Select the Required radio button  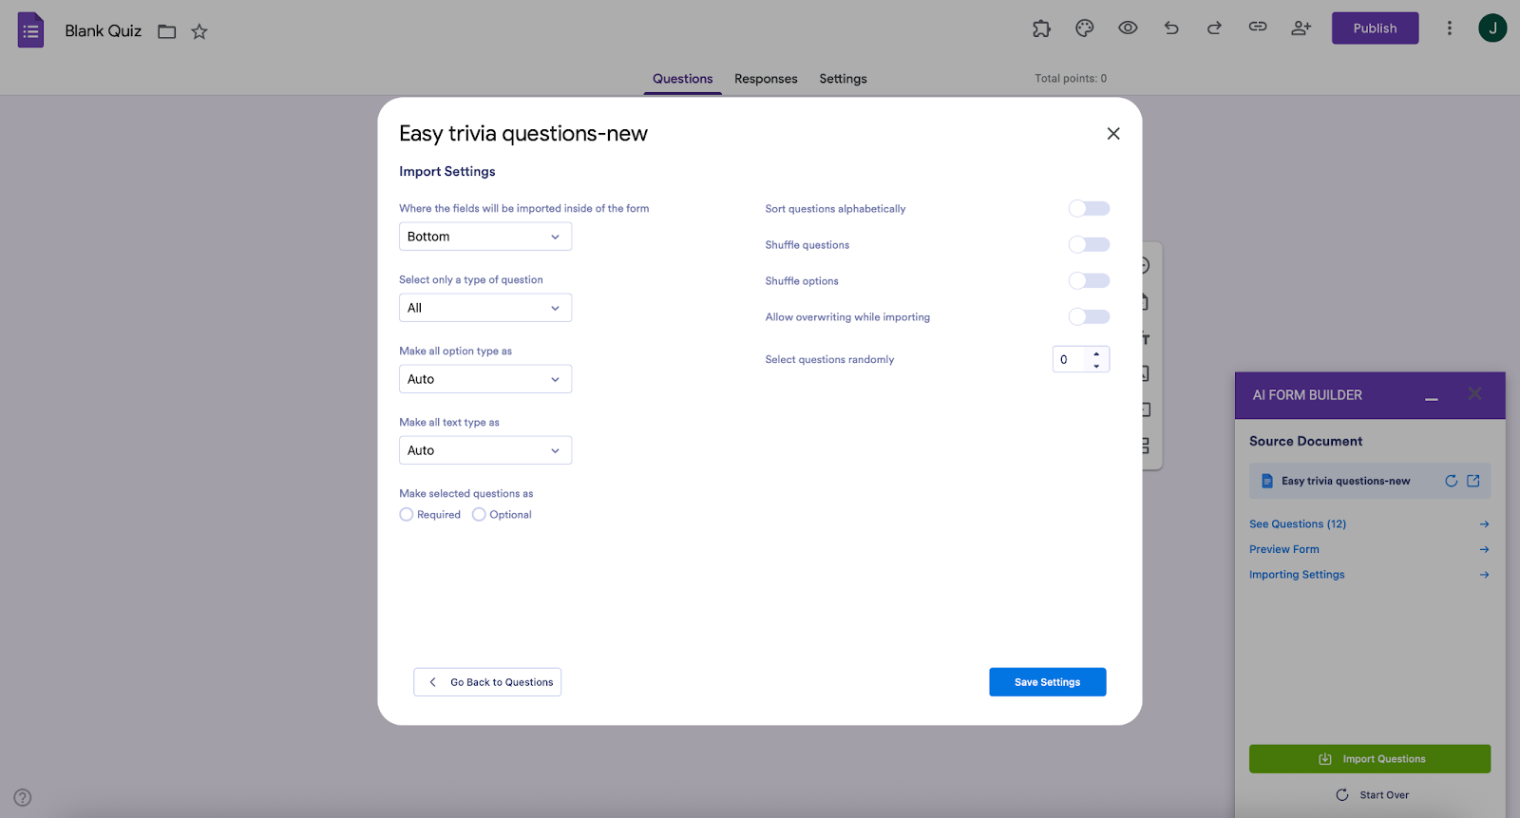[x=407, y=514]
